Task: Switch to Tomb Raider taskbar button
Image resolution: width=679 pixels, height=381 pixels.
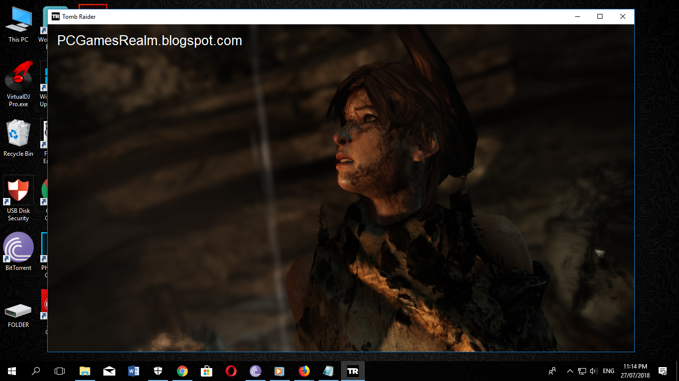Action: (353, 371)
